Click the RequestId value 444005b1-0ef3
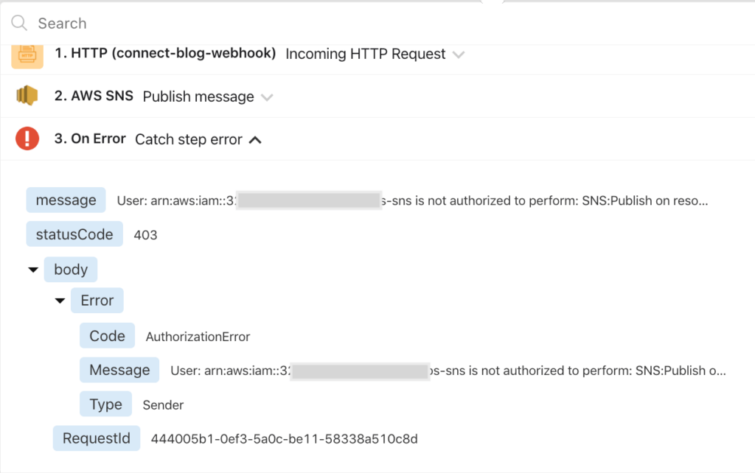Image resolution: width=755 pixels, height=473 pixels. coord(284,439)
